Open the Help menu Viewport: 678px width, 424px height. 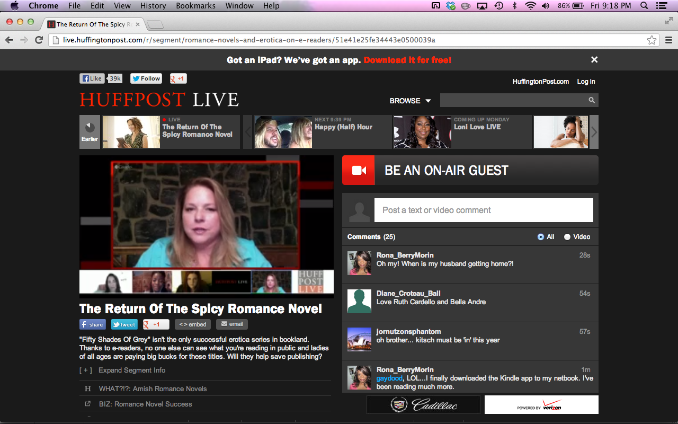tap(271, 6)
